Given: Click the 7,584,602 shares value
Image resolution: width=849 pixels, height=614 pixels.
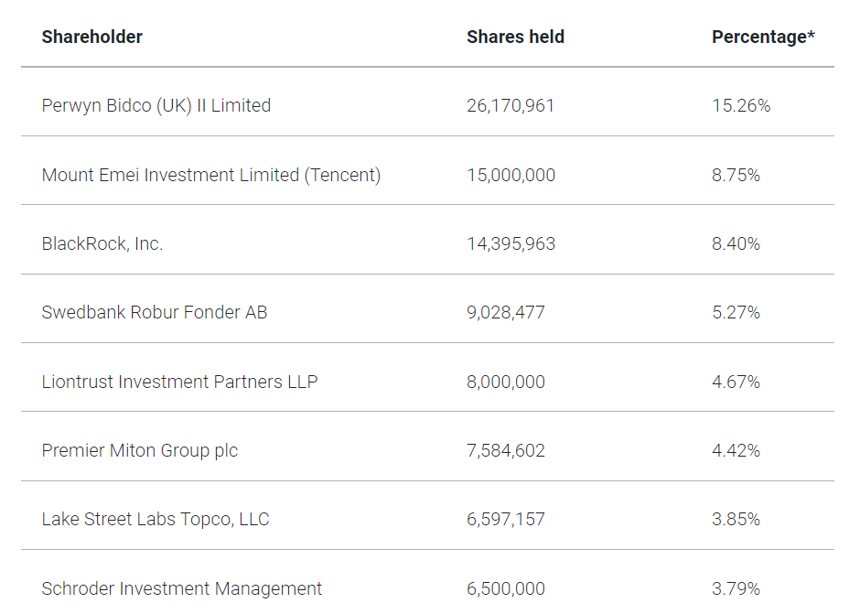Looking at the screenshot, I should 506,451.
